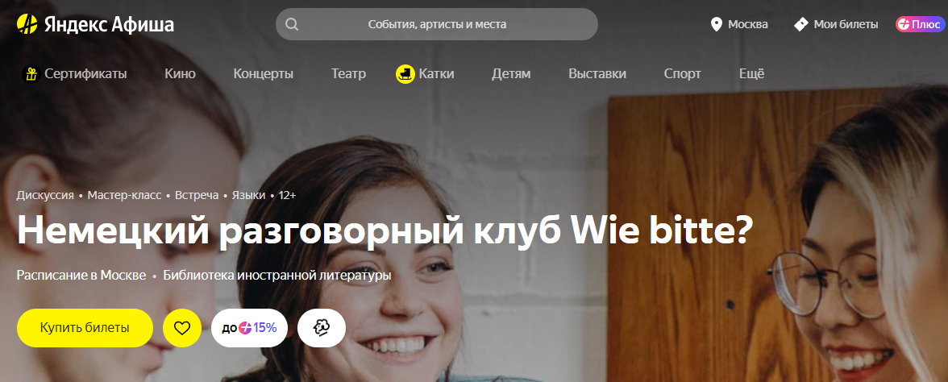Screen dimensions: 948x382
Task: Click the Расписание в Москве link
Action: click(81, 275)
